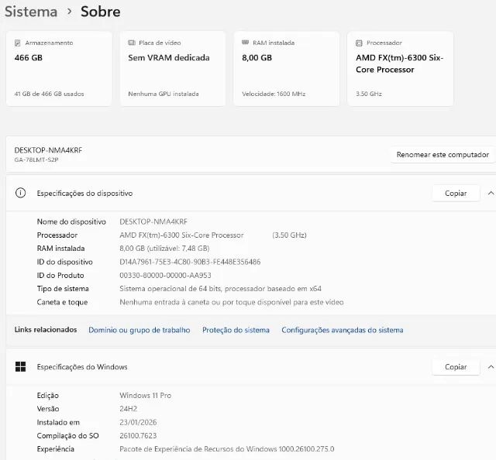The image size is (496, 460).
Task: Click the ID do Produto label
Action: point(60,276)
